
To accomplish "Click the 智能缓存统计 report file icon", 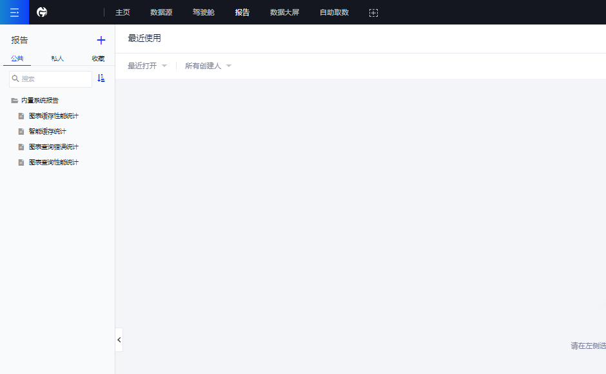I will click(21, 132).
